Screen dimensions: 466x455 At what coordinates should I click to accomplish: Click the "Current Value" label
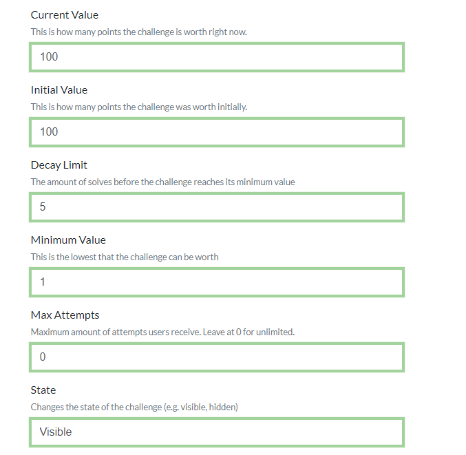(65, 15)
